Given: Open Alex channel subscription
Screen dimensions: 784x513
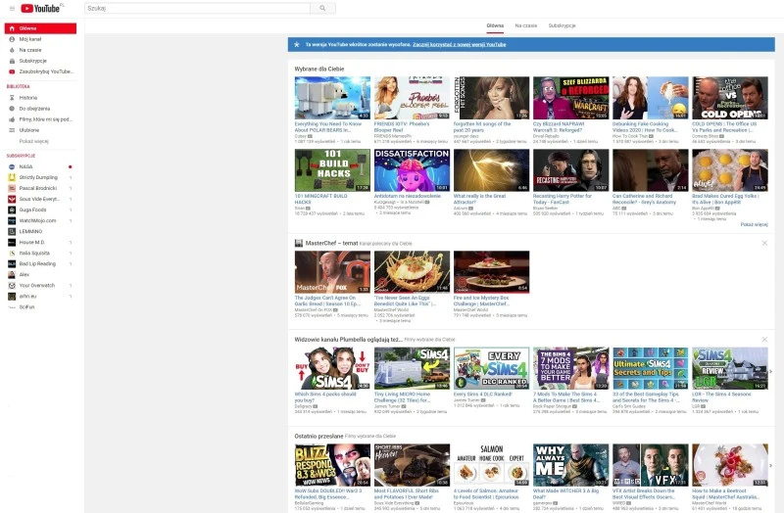Looking at the screenshot, I should 40,275.
